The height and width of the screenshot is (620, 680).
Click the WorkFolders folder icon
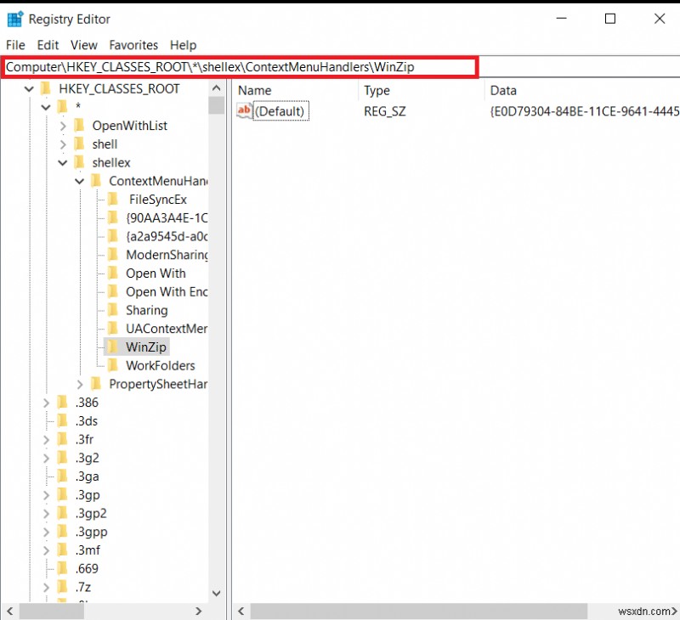click(x=113, y=365)
